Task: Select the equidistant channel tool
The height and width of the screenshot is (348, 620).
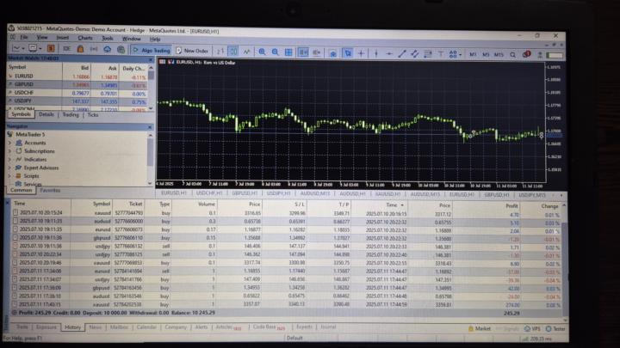Action: coord(414,53)
